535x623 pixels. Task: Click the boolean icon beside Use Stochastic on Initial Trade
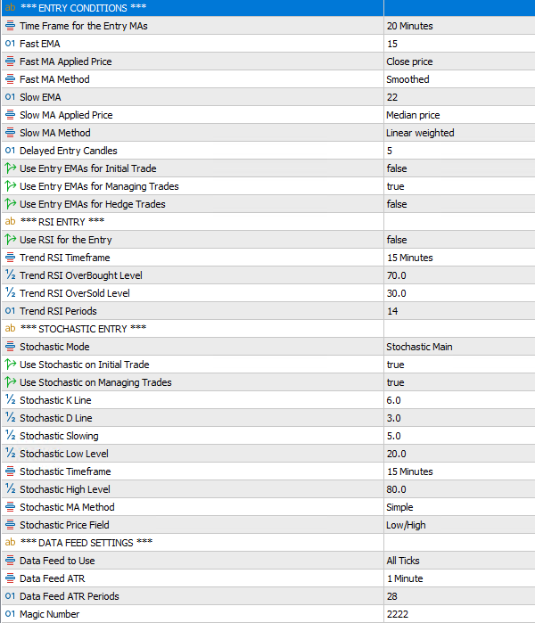tap(10, 365)
